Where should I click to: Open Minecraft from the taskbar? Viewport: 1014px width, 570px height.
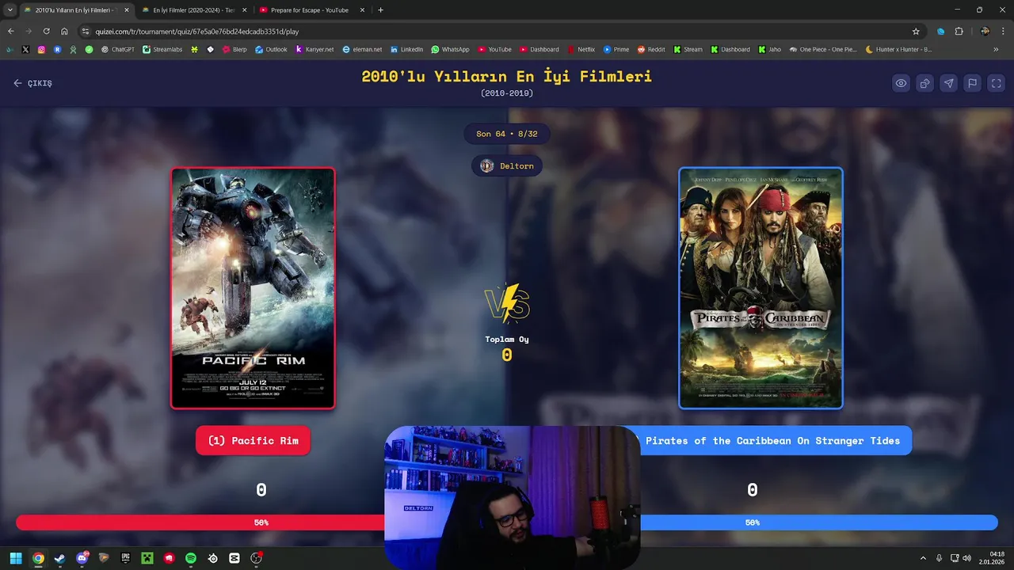pos(147,558)
